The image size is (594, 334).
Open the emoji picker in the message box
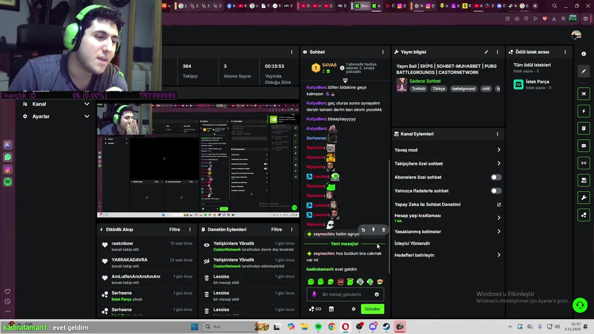[x=377, y=295]
